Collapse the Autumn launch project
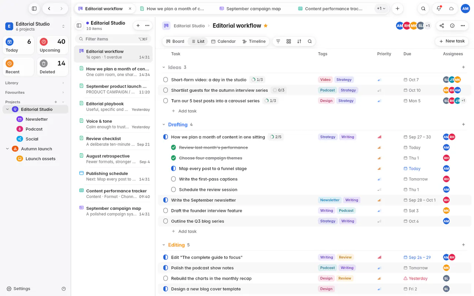This screenshot has height=296, width=474. click(7, 149)
